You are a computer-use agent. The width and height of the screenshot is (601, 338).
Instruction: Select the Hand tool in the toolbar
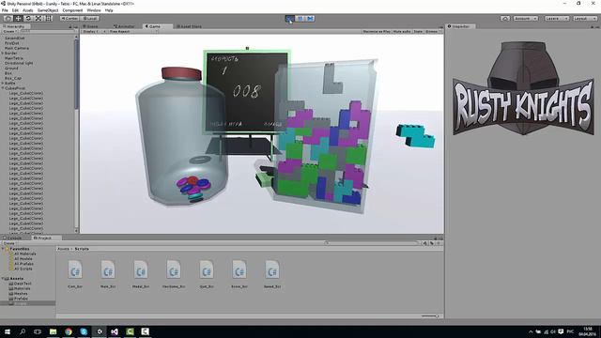tap(8, 19)
